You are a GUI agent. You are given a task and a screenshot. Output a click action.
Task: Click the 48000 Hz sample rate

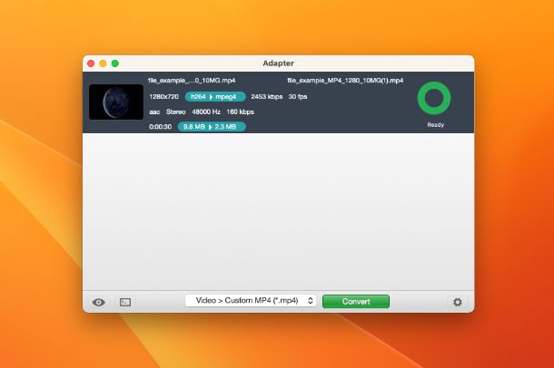point(206,111)
